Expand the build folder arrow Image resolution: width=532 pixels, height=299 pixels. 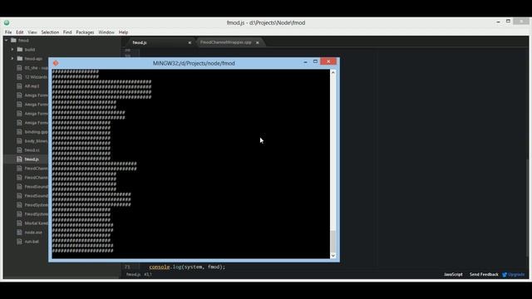point(12,50)
